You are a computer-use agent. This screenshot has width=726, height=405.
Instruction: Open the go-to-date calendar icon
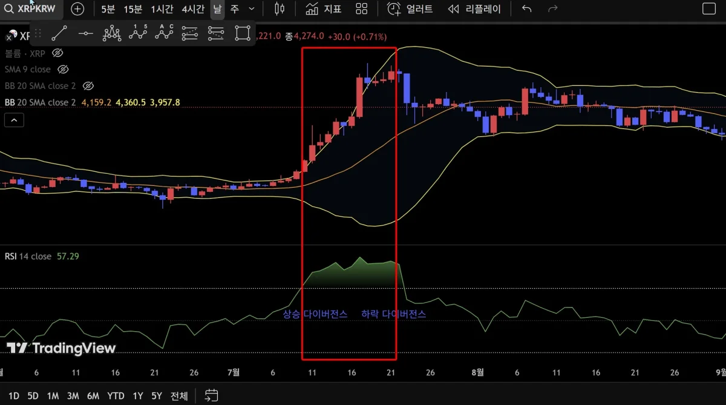pos(211,396)
